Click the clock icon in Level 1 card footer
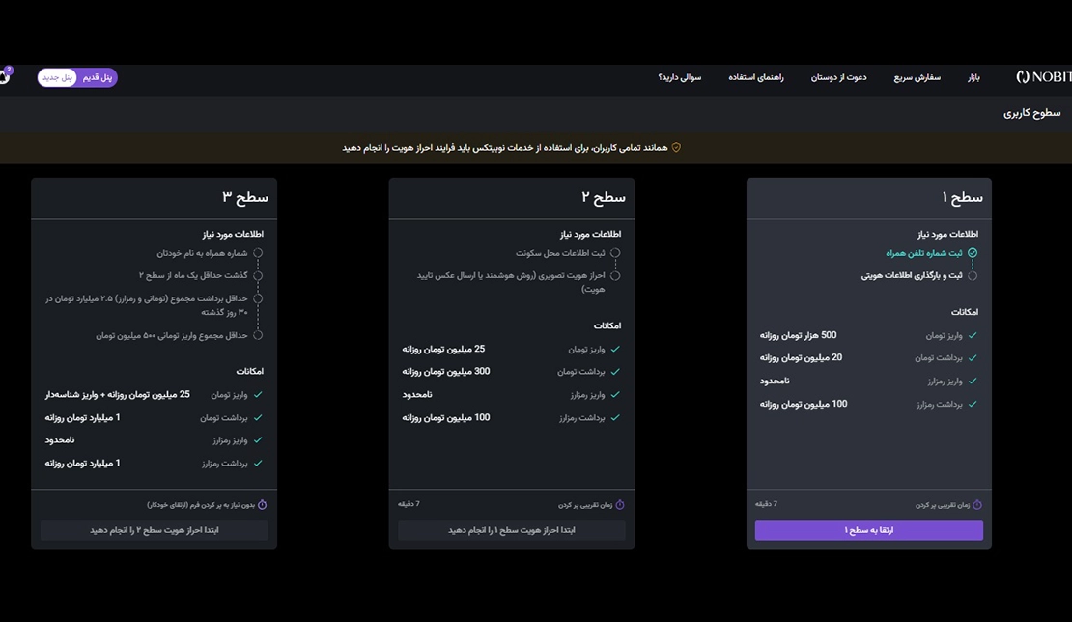This screenshot has width=1072, height=622. click(x=977, y=503)
